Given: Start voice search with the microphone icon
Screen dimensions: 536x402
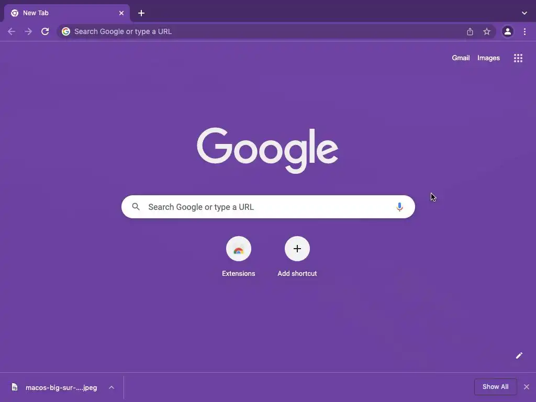Looking at the screenshot, I should coord(399,207).
